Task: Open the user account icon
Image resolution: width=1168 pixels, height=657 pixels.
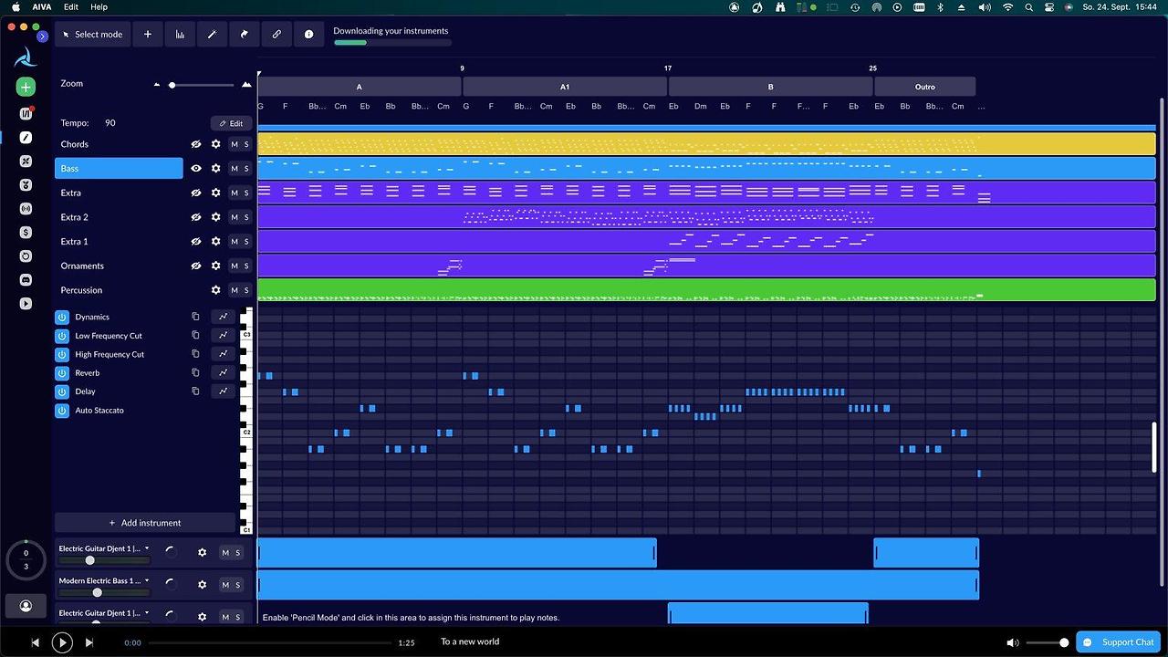Action: [26, 606]
